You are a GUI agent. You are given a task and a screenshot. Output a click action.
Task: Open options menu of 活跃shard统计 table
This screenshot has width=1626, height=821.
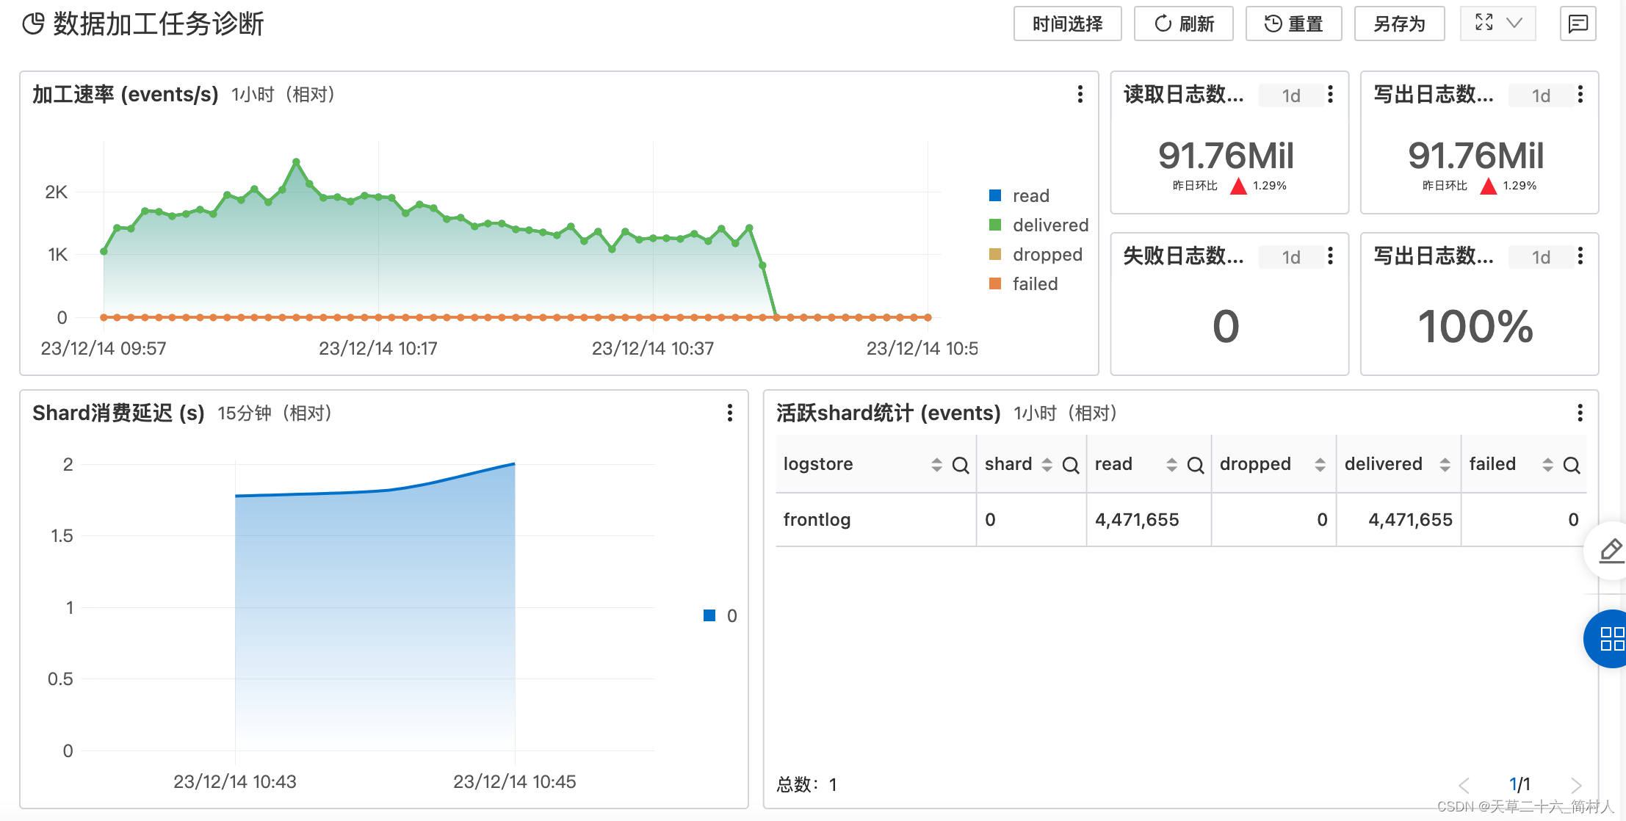[x=1580, y=413]
